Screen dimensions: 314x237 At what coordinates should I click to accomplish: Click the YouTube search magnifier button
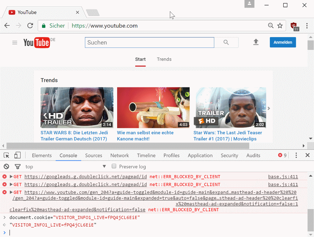coord(226,42)
